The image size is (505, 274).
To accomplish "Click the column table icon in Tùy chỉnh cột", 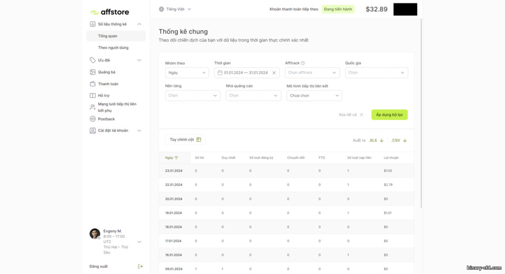I will coord(199,139).
